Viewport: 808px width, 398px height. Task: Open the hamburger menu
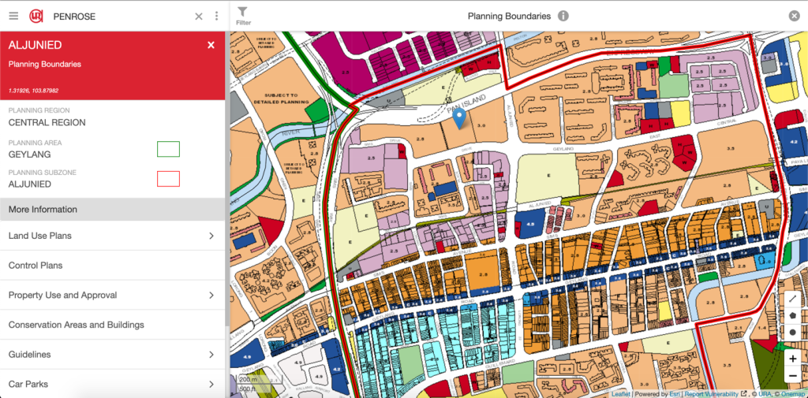(x=13, y=16)
